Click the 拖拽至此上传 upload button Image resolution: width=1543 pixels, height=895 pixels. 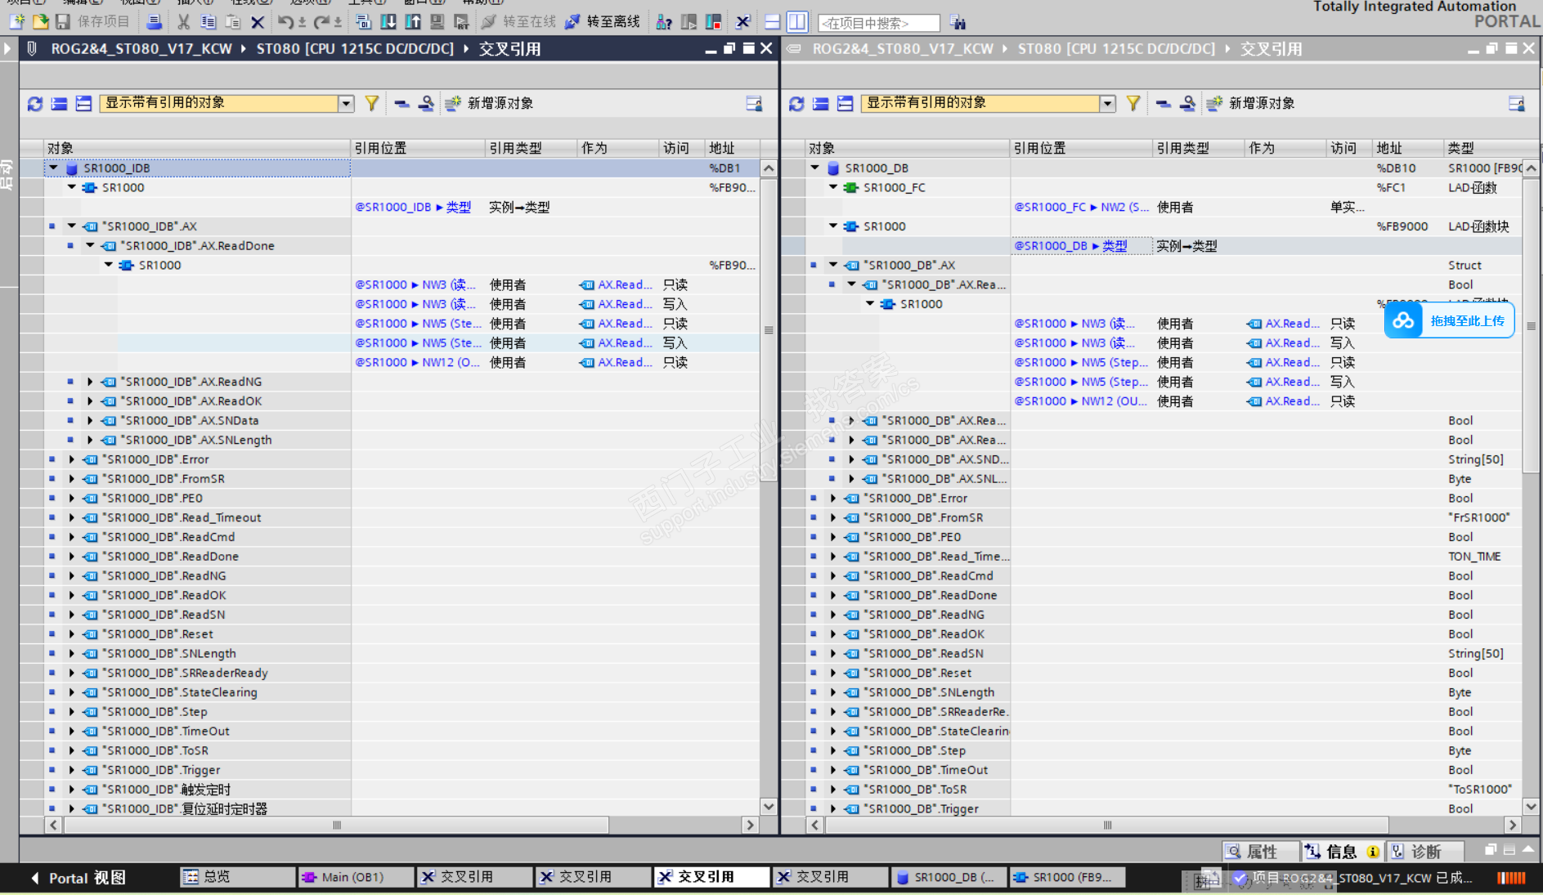1450,321
